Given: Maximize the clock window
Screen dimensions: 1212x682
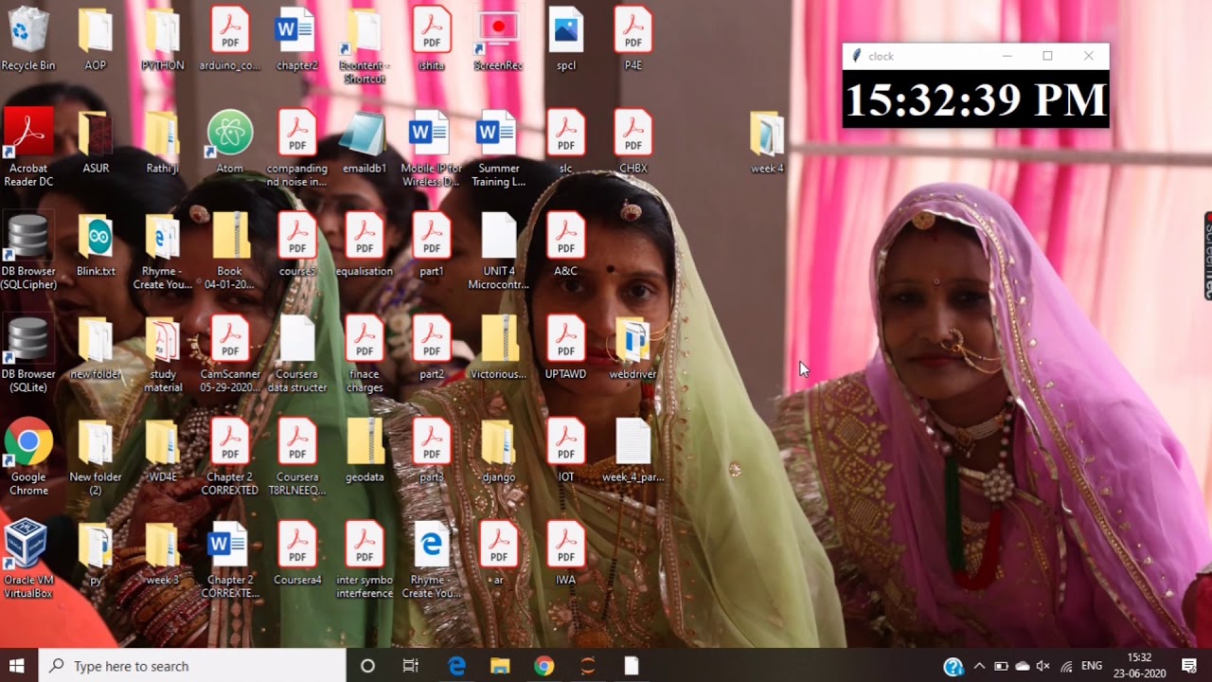Looking at the screenshot, I should (1047, 56).
